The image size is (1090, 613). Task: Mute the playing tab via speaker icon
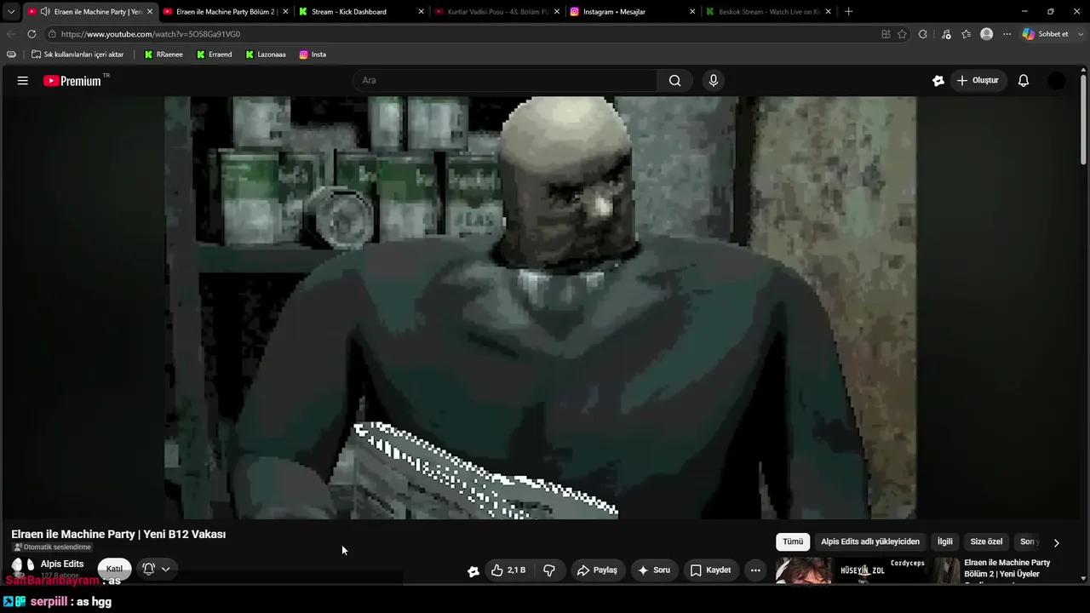tap(44, 12)
